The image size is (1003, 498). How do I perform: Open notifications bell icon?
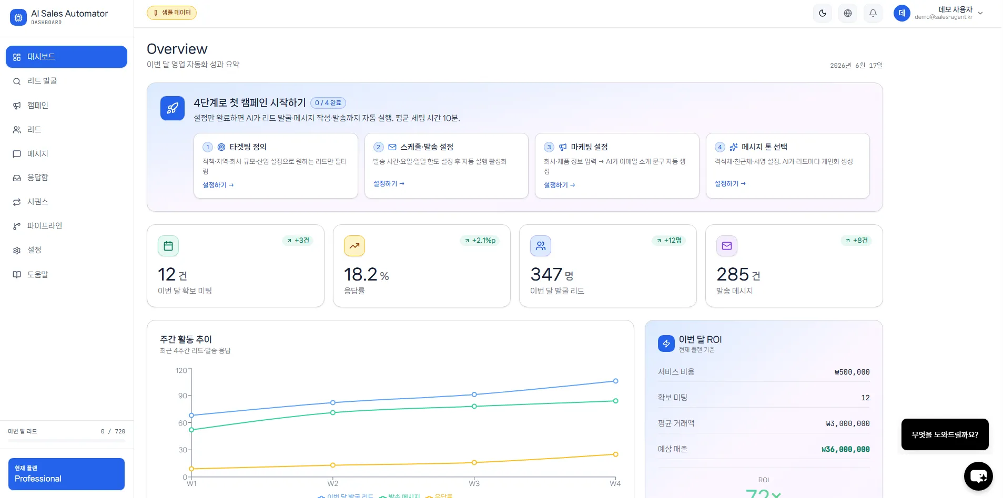[x=873, y=13]
